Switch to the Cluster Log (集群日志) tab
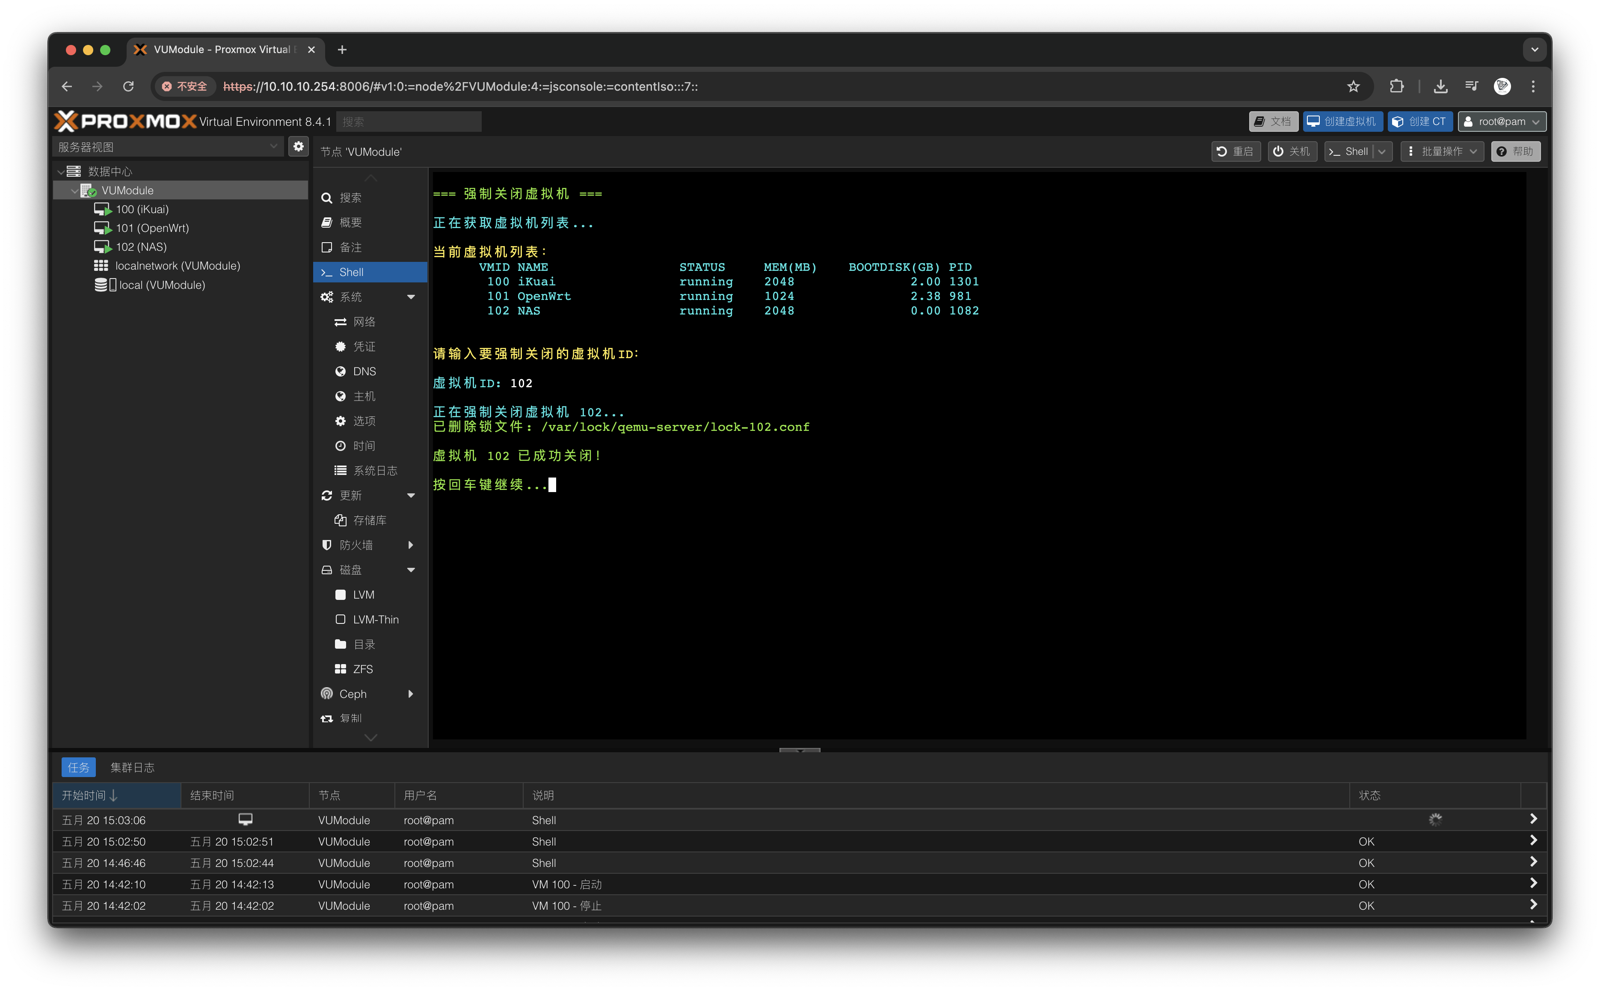Viewport: 1600px width, 991px height. 132,768
